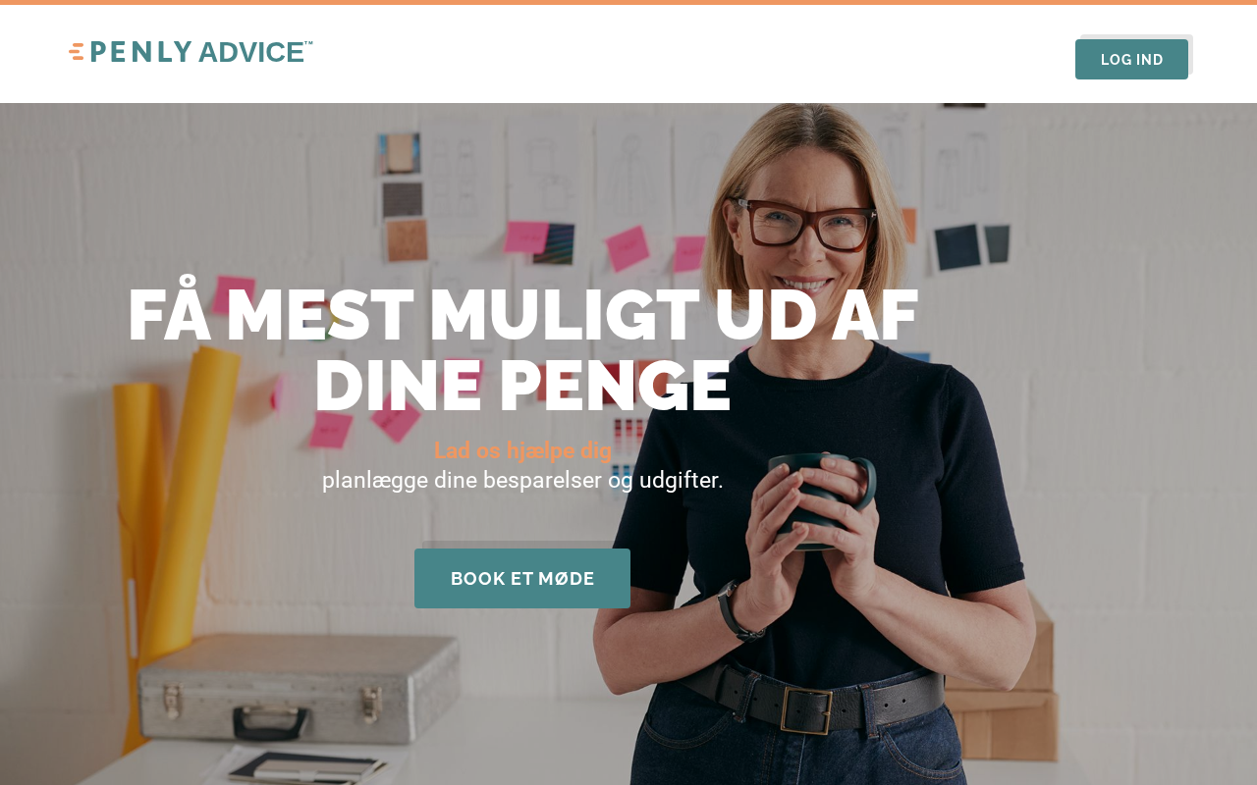Viewport: 1257px width, 785px height.
Task: Click the notebook lying on the table
Action: [304, 767]
